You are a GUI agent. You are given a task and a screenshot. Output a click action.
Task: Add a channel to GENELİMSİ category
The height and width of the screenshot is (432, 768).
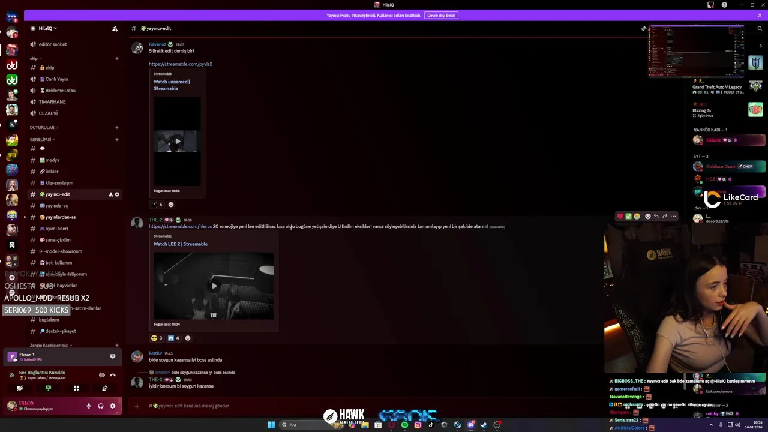pyautogui.click(x=116, y=139)
